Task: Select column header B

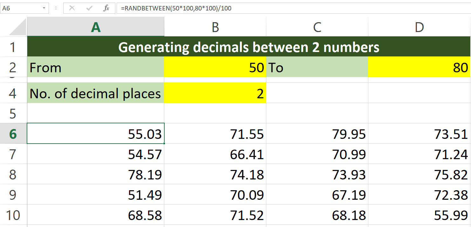Action: pyautogui.click(x=215, y=27)
